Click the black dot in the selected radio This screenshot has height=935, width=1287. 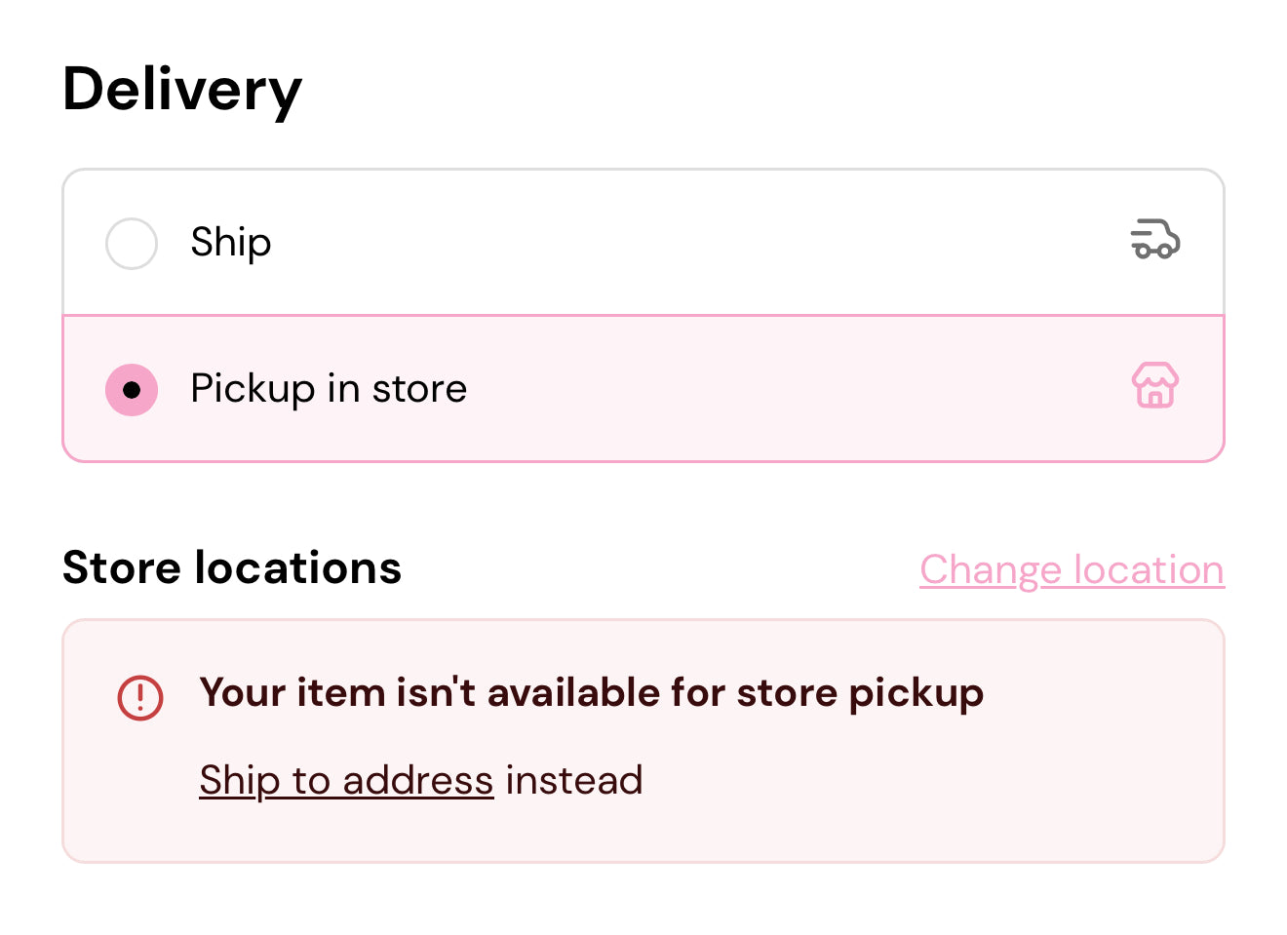click(x=132, y=390)
